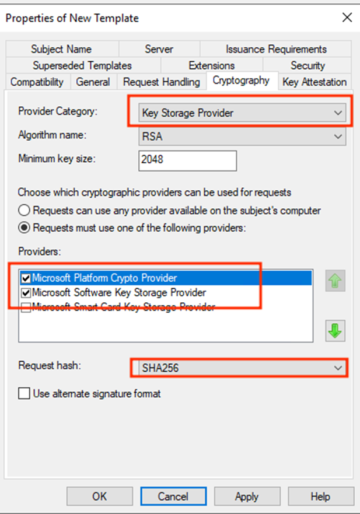The image size is (360, 514).
Task: Check Microsoft Smart Card Key Storage Provider
Action: [26, 307]
